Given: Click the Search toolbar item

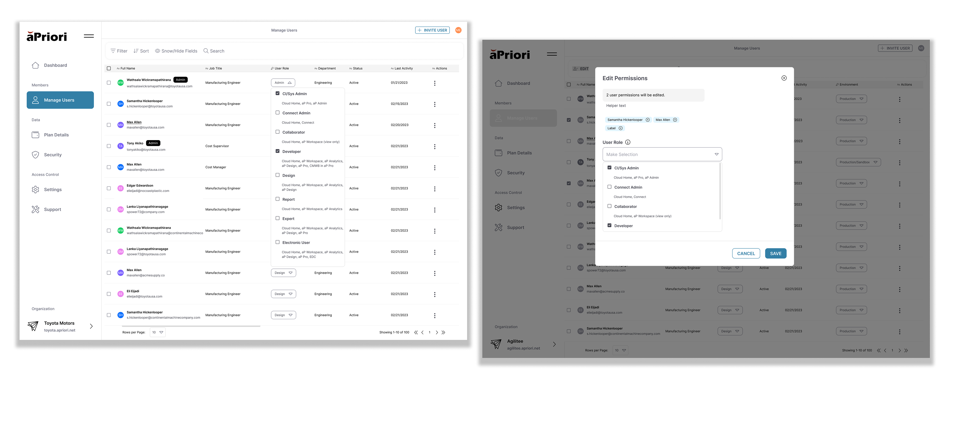Looking at the screenshot, I should pyautogui.click(x=214, y=51).
